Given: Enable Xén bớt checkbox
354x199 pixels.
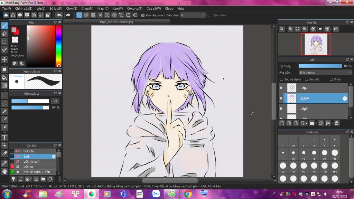Looking at the screenshot, I should [306, 79].
